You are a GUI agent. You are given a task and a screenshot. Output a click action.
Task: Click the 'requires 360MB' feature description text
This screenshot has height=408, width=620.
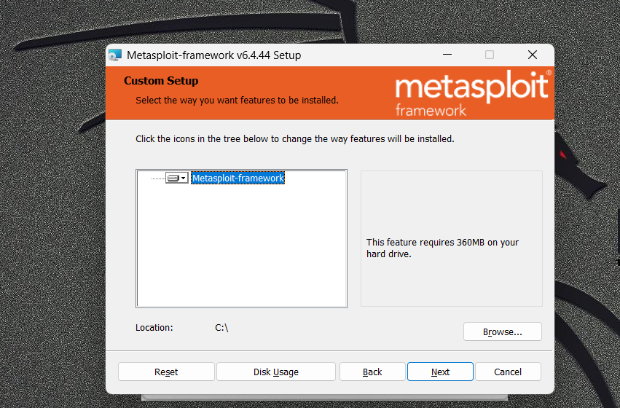[x=442, y=248]
